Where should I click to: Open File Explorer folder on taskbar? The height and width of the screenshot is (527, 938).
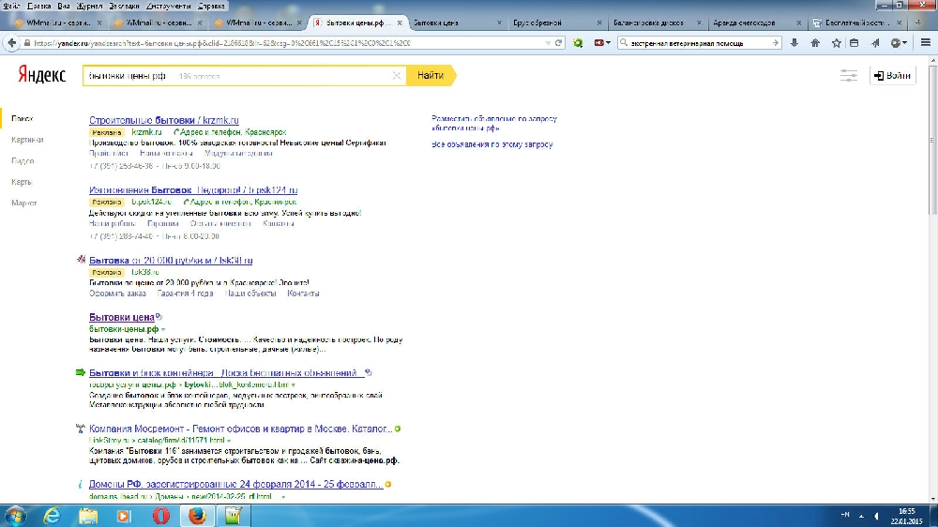[x=88, y=516]
